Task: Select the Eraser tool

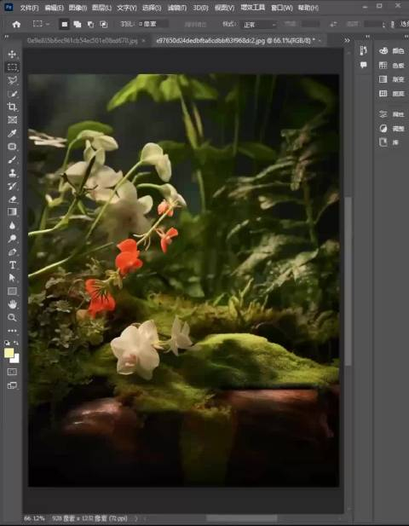Action: click(x=12, y=199)
